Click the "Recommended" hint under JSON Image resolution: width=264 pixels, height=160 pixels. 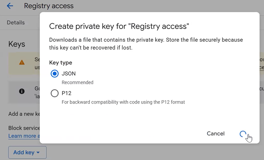78,82
